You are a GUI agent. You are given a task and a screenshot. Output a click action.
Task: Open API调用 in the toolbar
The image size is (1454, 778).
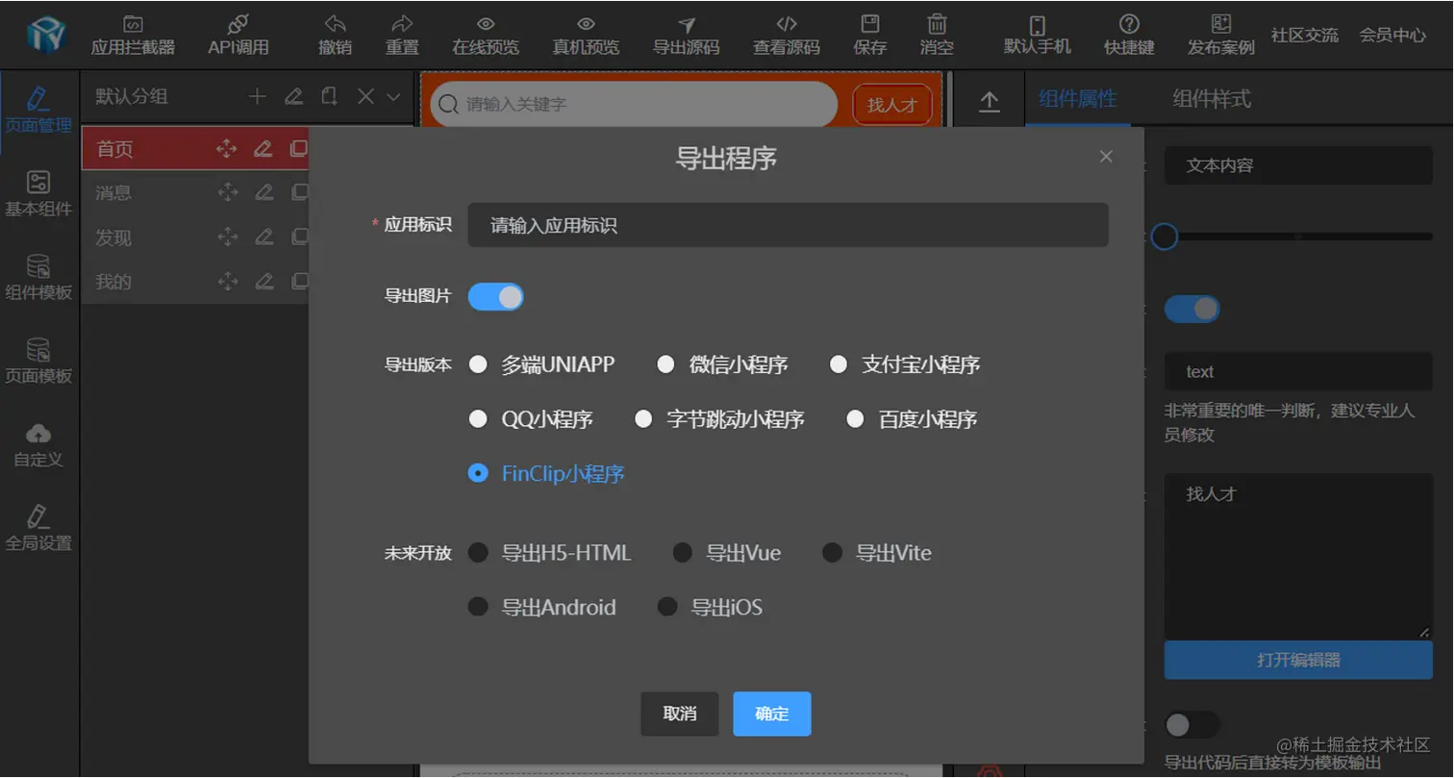click(x=238, y=35)
